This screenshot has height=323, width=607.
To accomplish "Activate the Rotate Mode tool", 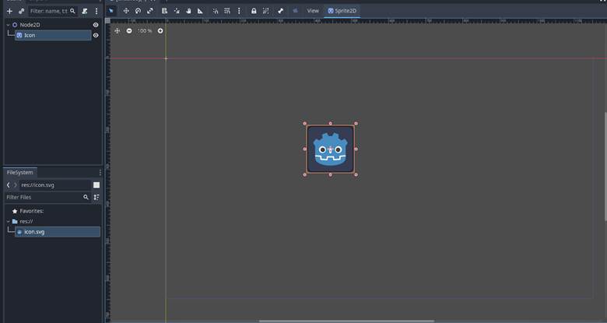I will (x=138, y=11).
